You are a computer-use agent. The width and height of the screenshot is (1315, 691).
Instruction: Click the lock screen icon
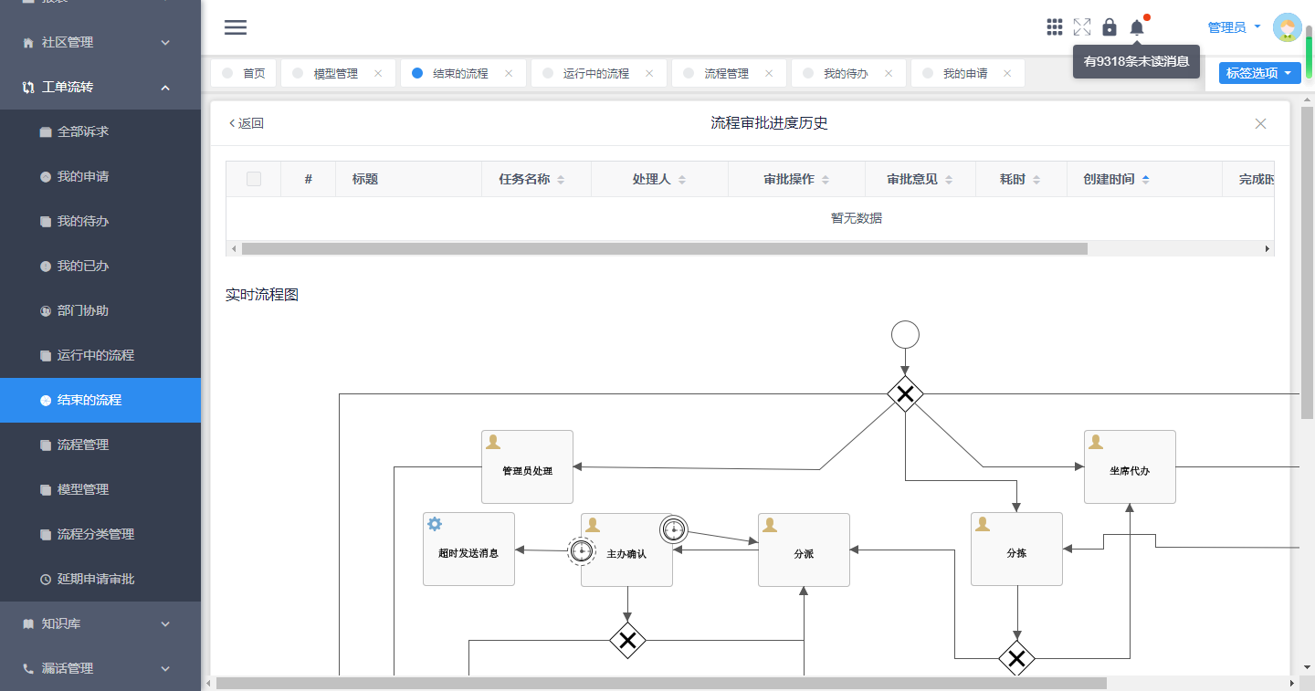point(1110,27)
